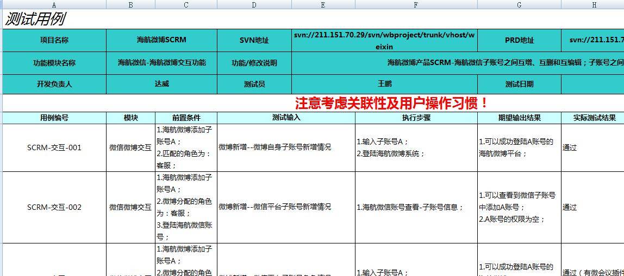The image size is (624, 276).
Task: Select the SCRM-交互-002 case cell
Action: [54, 207]
